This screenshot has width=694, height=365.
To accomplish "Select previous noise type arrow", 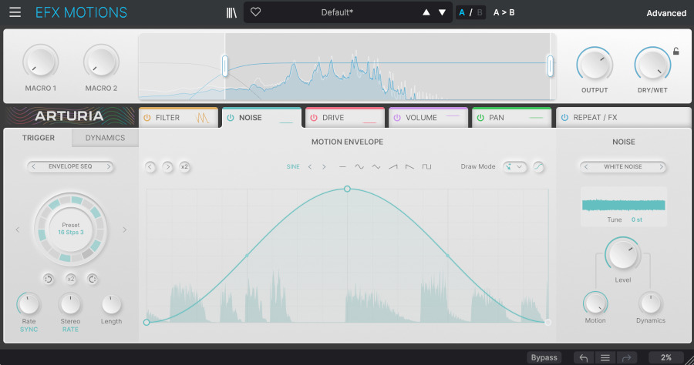I will 586,166.
